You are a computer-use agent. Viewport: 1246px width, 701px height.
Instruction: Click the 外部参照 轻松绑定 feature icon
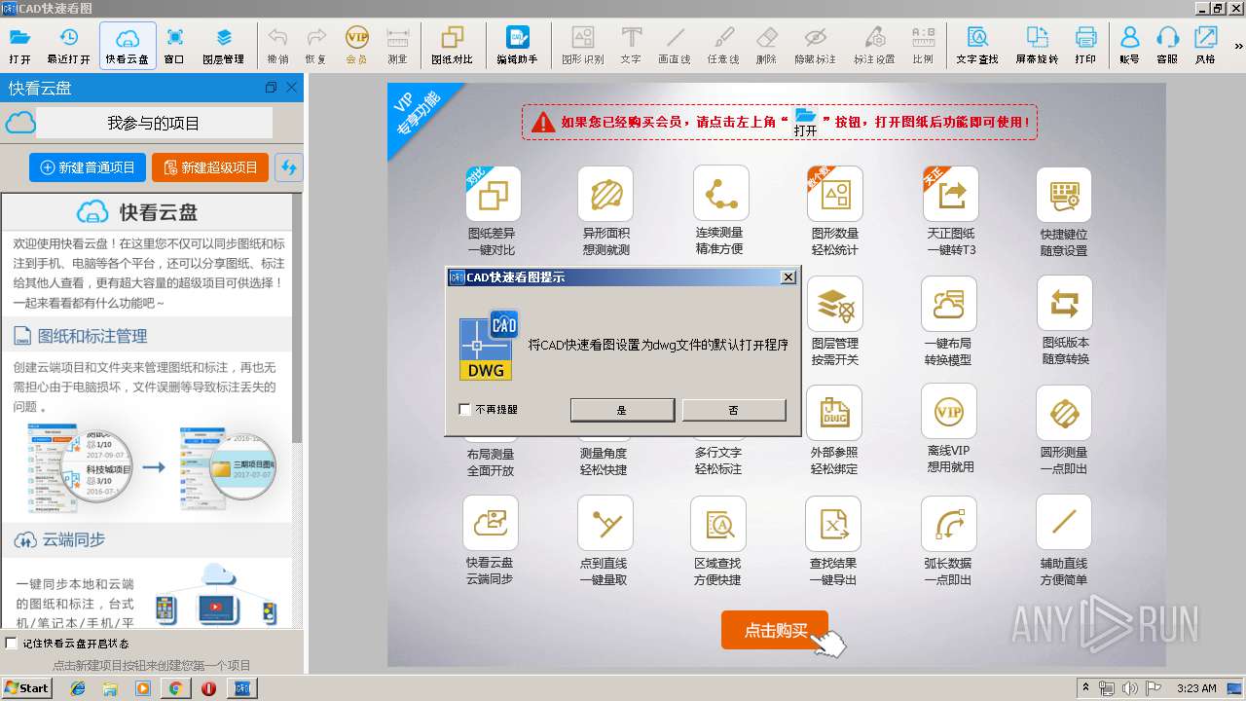(834, 413)
